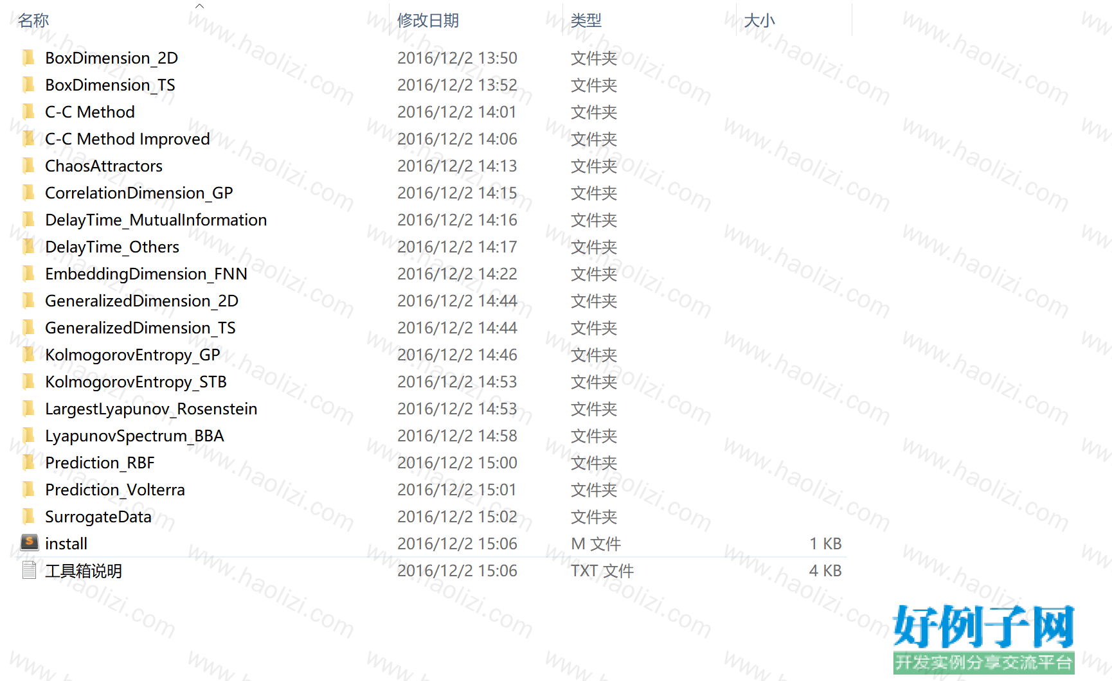The image size is (1112, 681).
Task: Click the date 2016/12/2 15:02
Action: [457, 517]
